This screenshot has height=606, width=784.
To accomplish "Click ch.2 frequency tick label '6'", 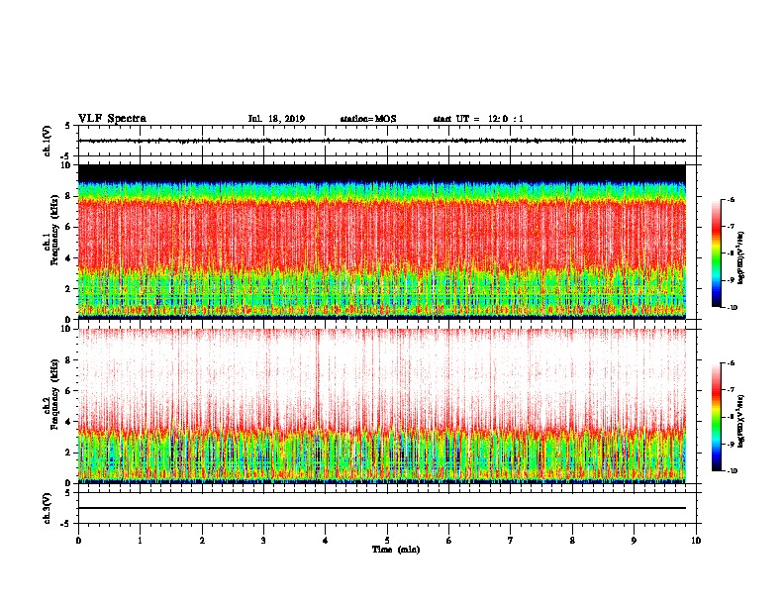I will pyautogui.click(x=69, y=391).
